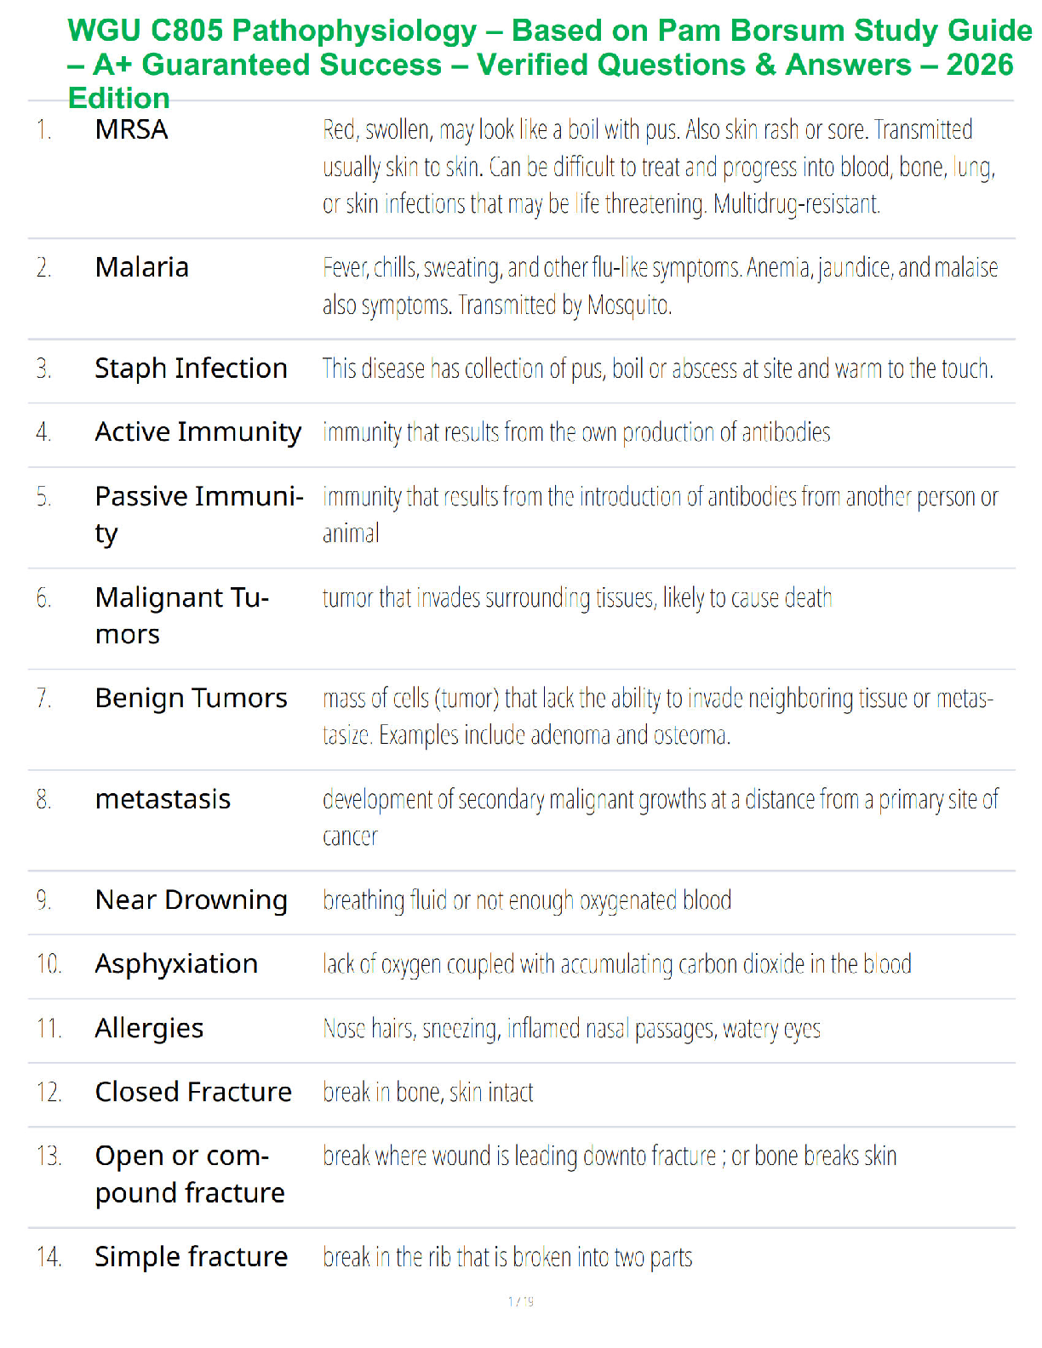This screenshot has height=1348, width=1042.
Task: Select the Near Drowning term
Action: point(191,900)
